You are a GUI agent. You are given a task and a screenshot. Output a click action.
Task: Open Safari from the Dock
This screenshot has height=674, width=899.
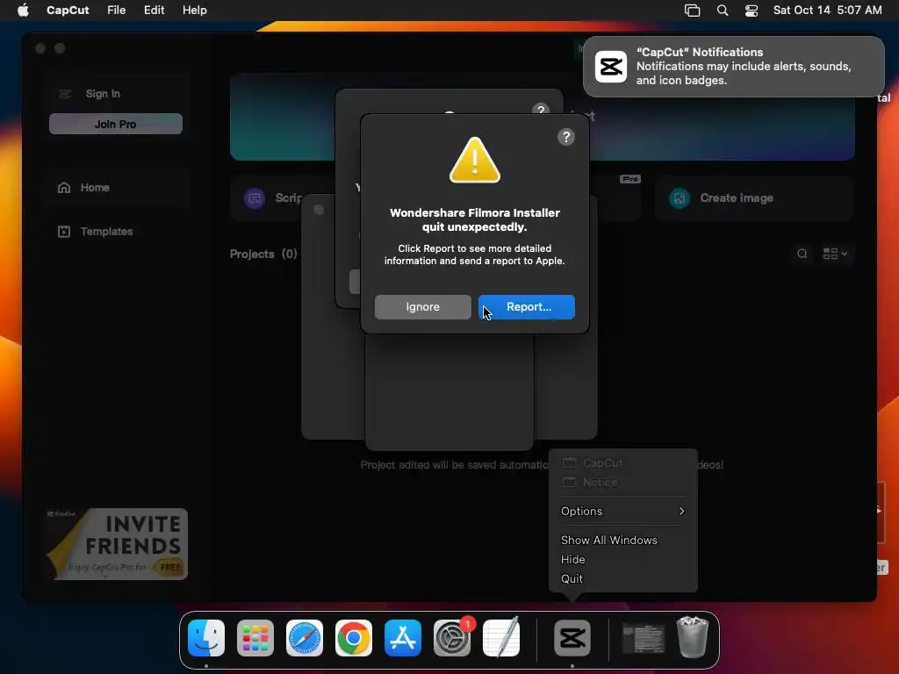tap(305, 638)
